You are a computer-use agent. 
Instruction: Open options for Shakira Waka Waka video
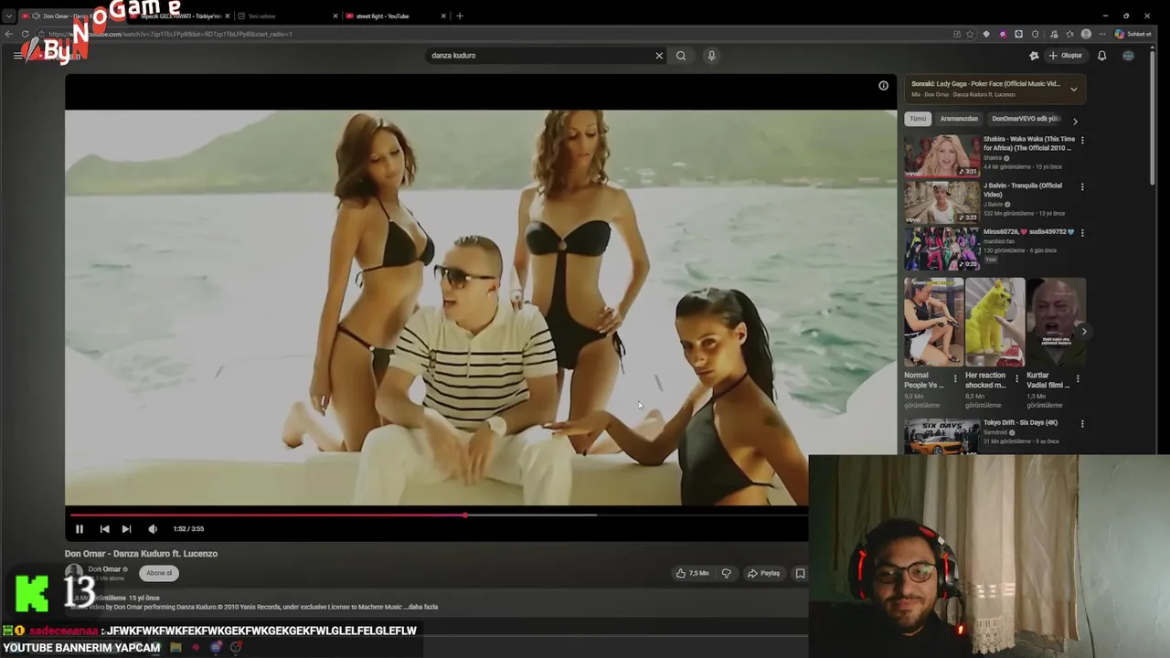(x=1082, y=141)
